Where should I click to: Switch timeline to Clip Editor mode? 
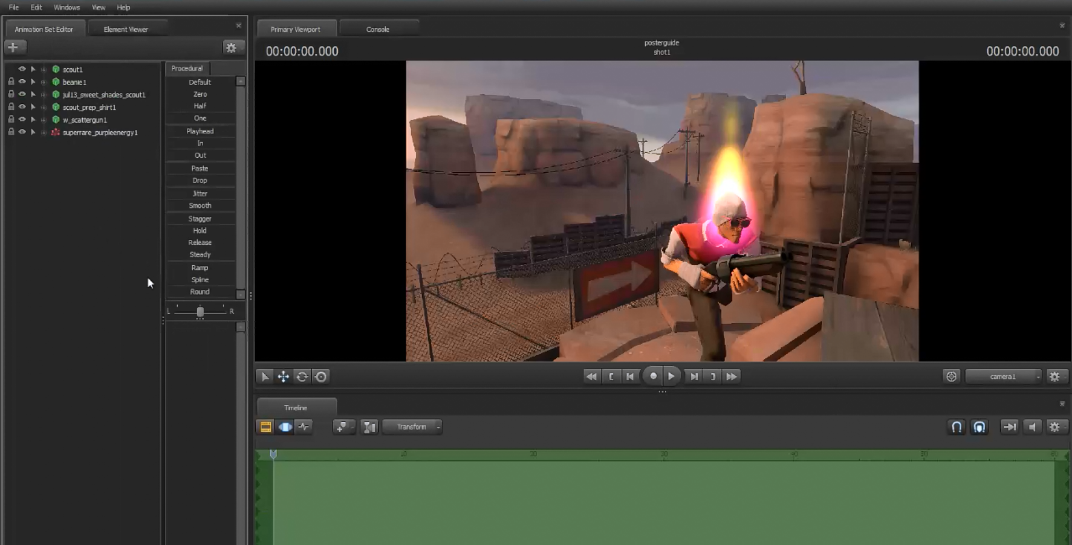click(265, 427)
